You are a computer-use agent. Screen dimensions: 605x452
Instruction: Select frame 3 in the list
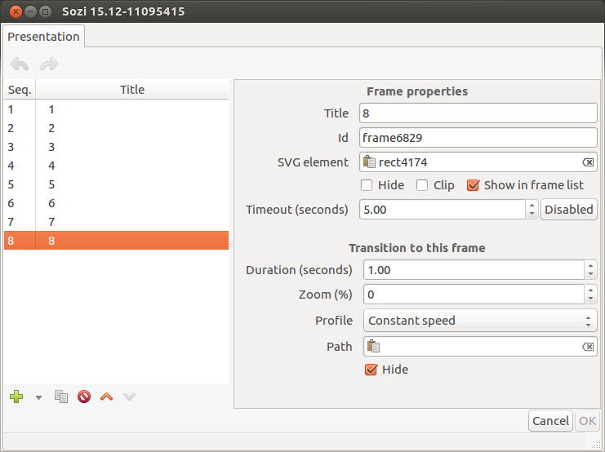tap(116, 147)
